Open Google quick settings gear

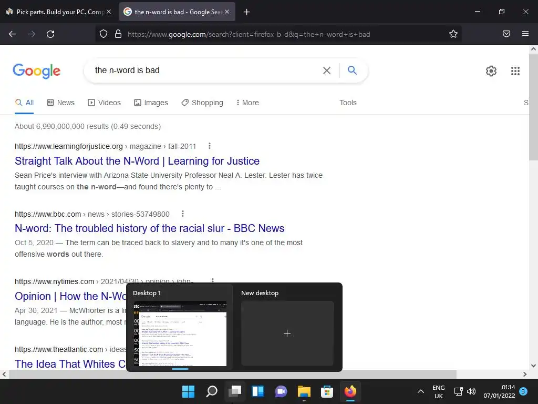click(491, 71)
